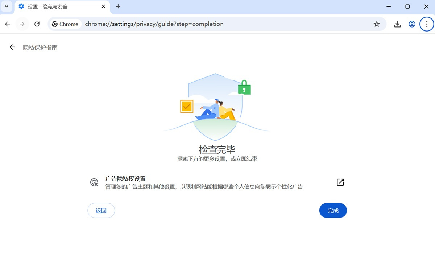Click the profile avatar icon in toolbar
Screen dimensions: 435x261
[412, 24]
